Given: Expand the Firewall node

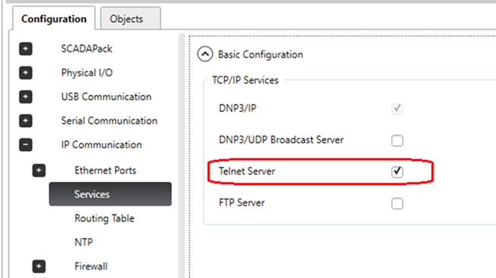Looking at the screenshot, I should tap(39, 267).
